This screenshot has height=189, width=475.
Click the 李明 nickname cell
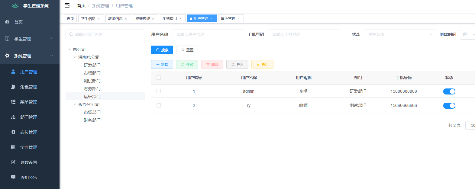[x=303, y=91]
